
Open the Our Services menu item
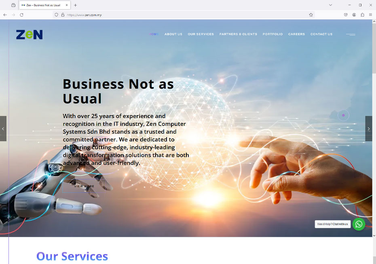(x=201, y=34)
